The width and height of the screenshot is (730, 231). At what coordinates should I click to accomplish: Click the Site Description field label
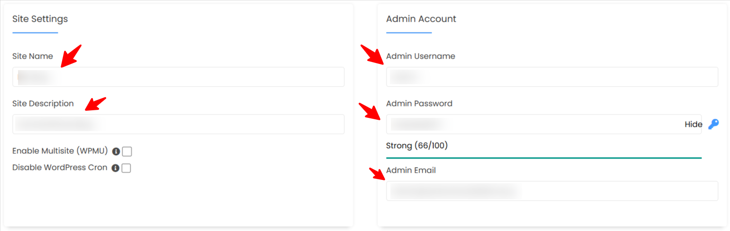[43, 103]
